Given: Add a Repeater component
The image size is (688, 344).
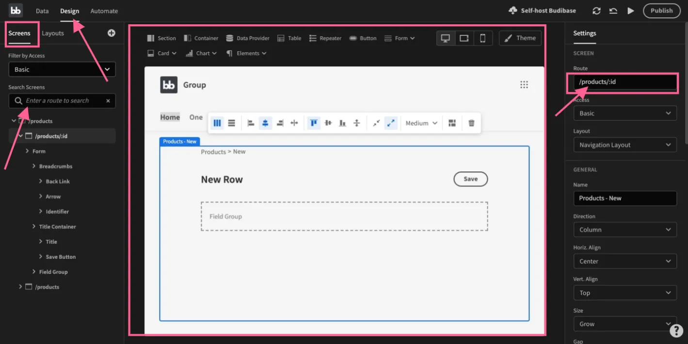Looking at the screenshot, I should pos(325,38).
